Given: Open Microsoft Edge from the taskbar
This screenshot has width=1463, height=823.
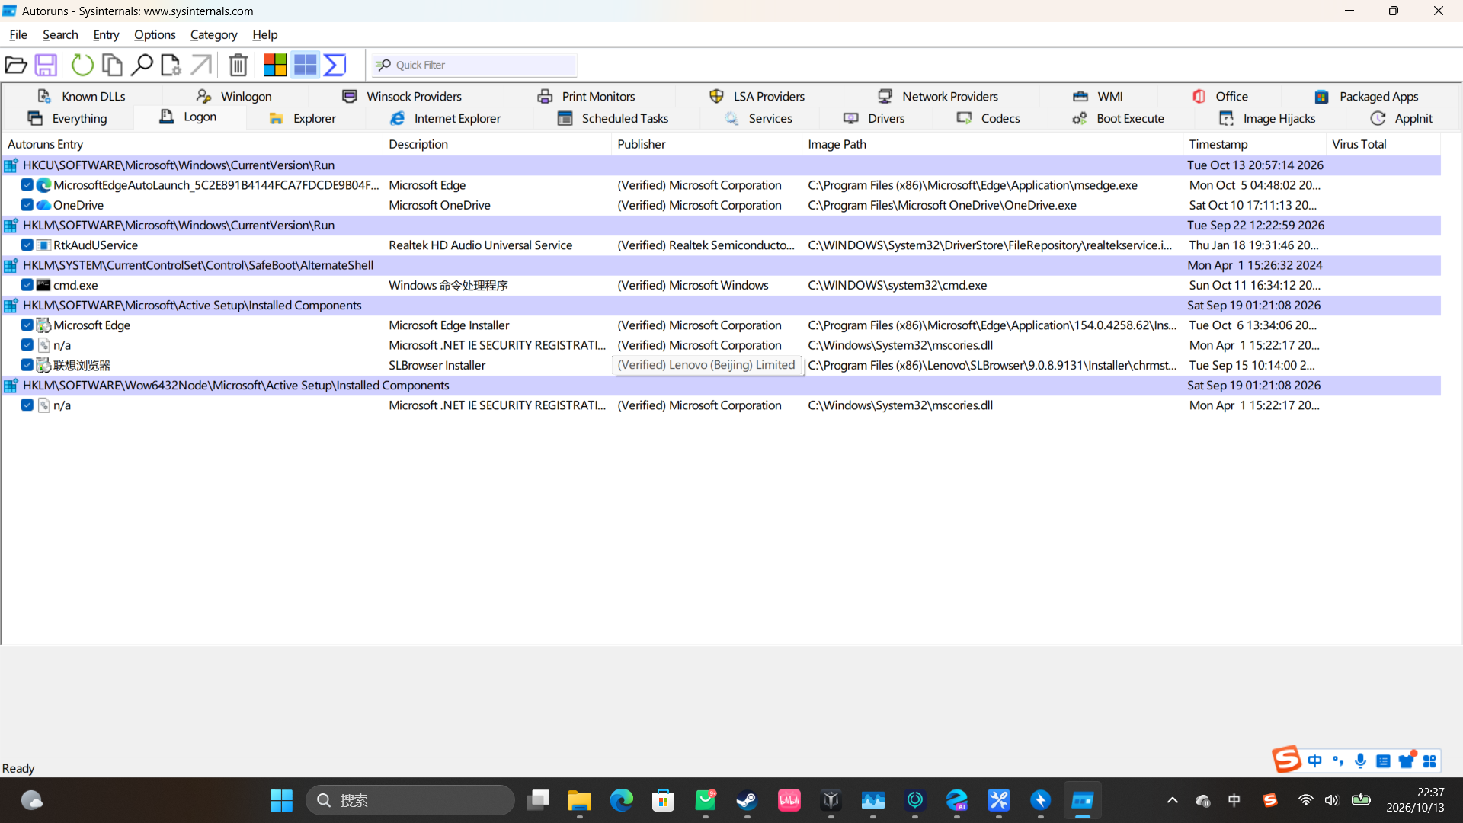Looking at the screenshot, I should pyautogui.click(x=622, y=800).
